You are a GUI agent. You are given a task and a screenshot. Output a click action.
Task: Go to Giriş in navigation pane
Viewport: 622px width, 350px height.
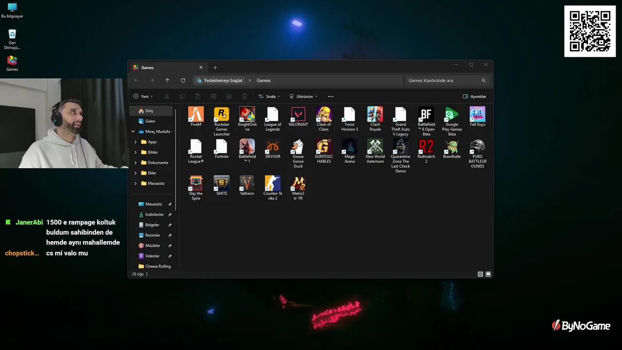151,111
